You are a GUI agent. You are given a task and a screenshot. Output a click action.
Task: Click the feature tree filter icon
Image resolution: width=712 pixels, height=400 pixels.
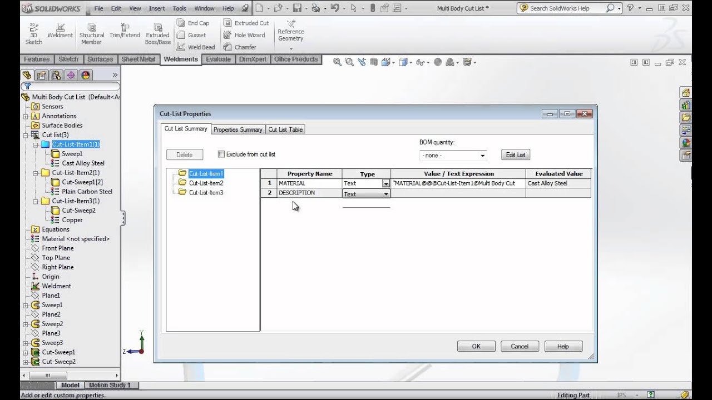(x=27, y=87)
